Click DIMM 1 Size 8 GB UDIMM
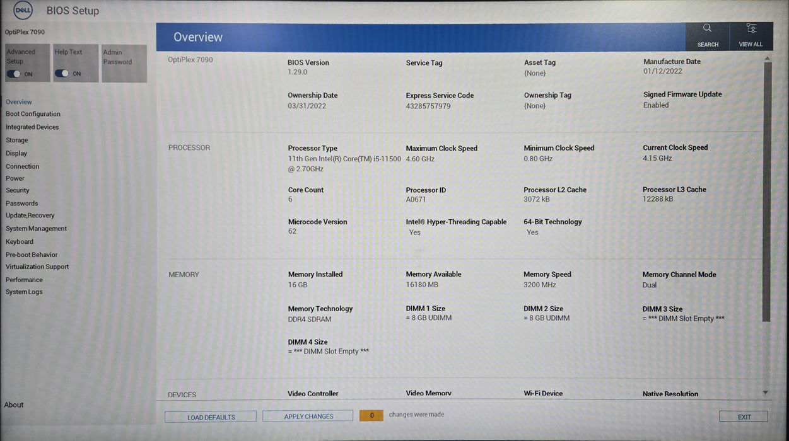This screenshot has height=441, width=789. pyautogui.click(x=429, y=318)
